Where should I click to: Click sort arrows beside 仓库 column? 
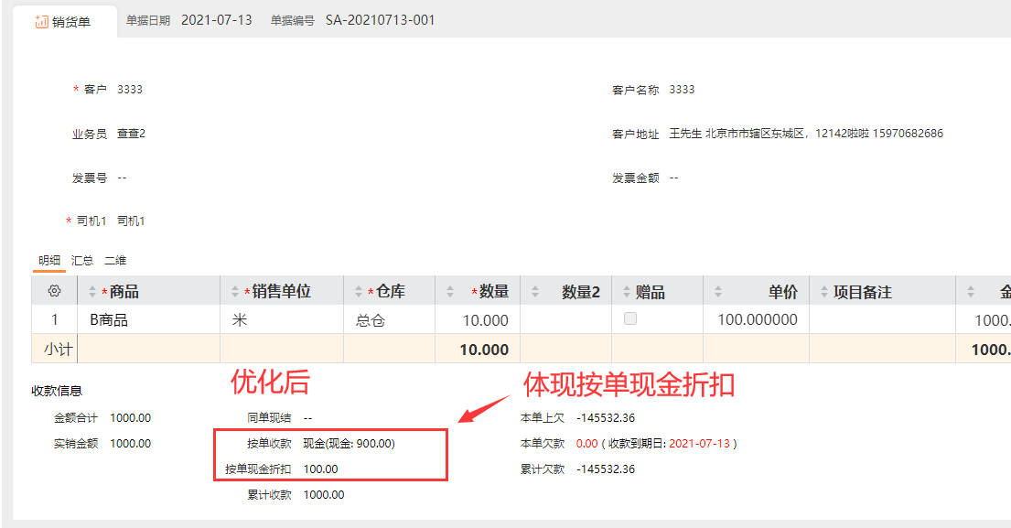358,292
